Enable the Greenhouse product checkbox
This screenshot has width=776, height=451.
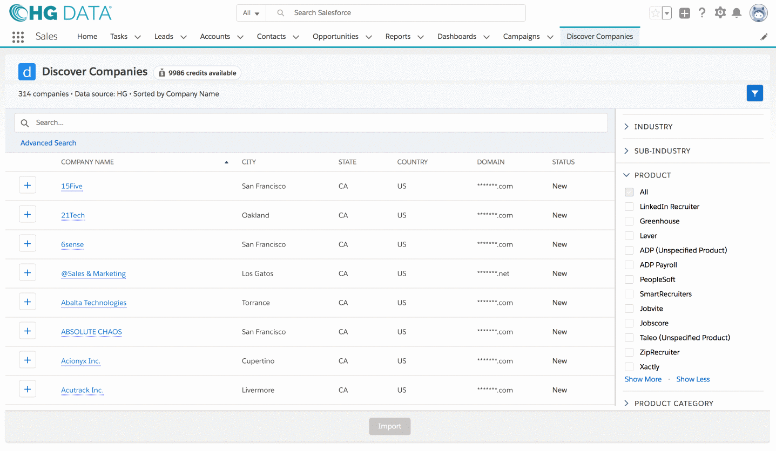tap(629, 221)
